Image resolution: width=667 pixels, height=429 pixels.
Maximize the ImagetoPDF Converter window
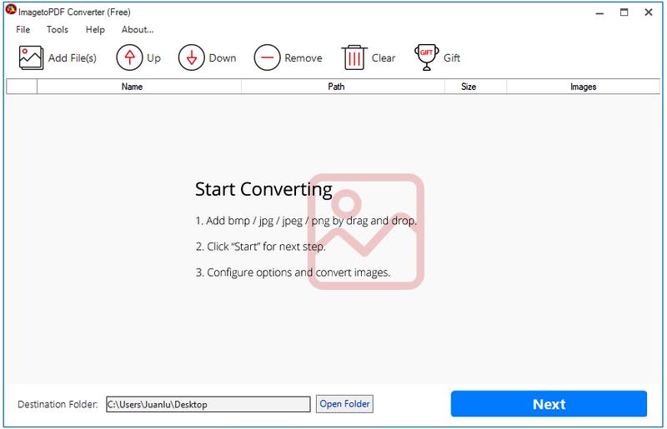click(624, 12)
